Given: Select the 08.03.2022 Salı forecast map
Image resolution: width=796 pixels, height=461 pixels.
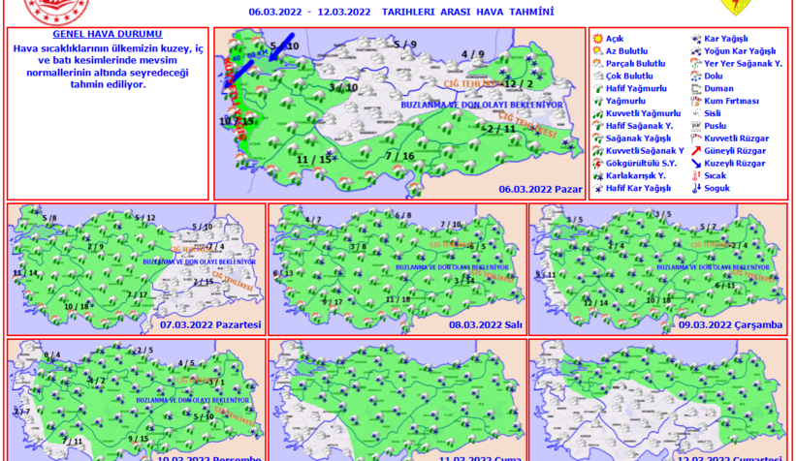Looking at the screenshot, I should (x=398, y=268).
